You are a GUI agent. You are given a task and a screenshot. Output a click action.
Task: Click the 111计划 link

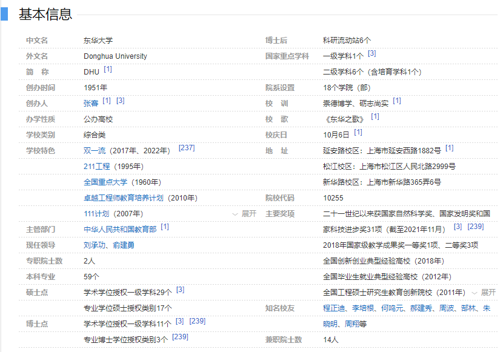pos(96,214)
